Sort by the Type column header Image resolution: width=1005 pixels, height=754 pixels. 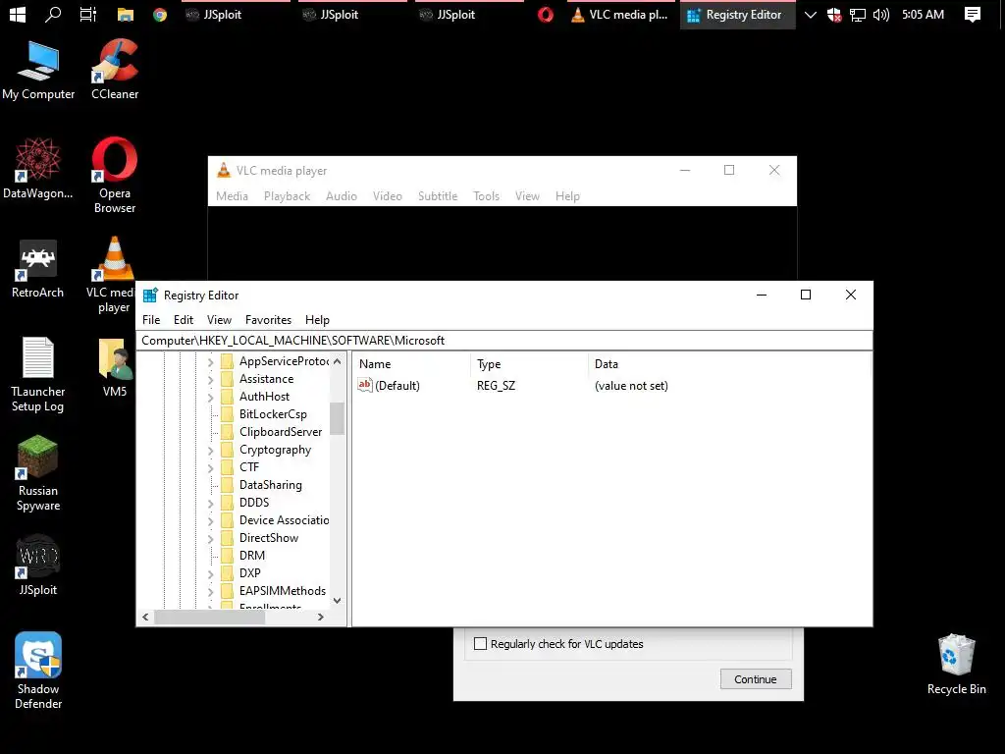click(529, 364)
